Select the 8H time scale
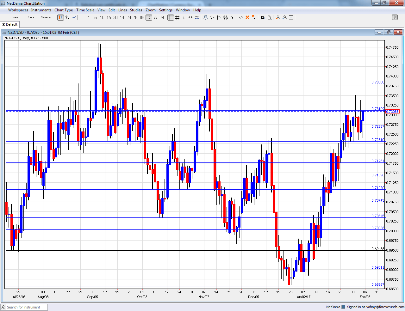The height and width of the screenshot is (311, 405). pyautogui.click(x=142, y=17)
